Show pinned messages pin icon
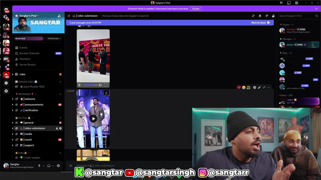 pyautogui.click(x=267, y=16)
